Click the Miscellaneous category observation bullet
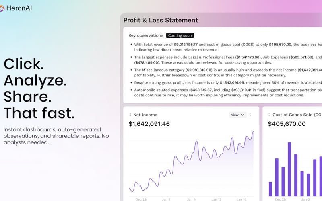 click(226, 73)
